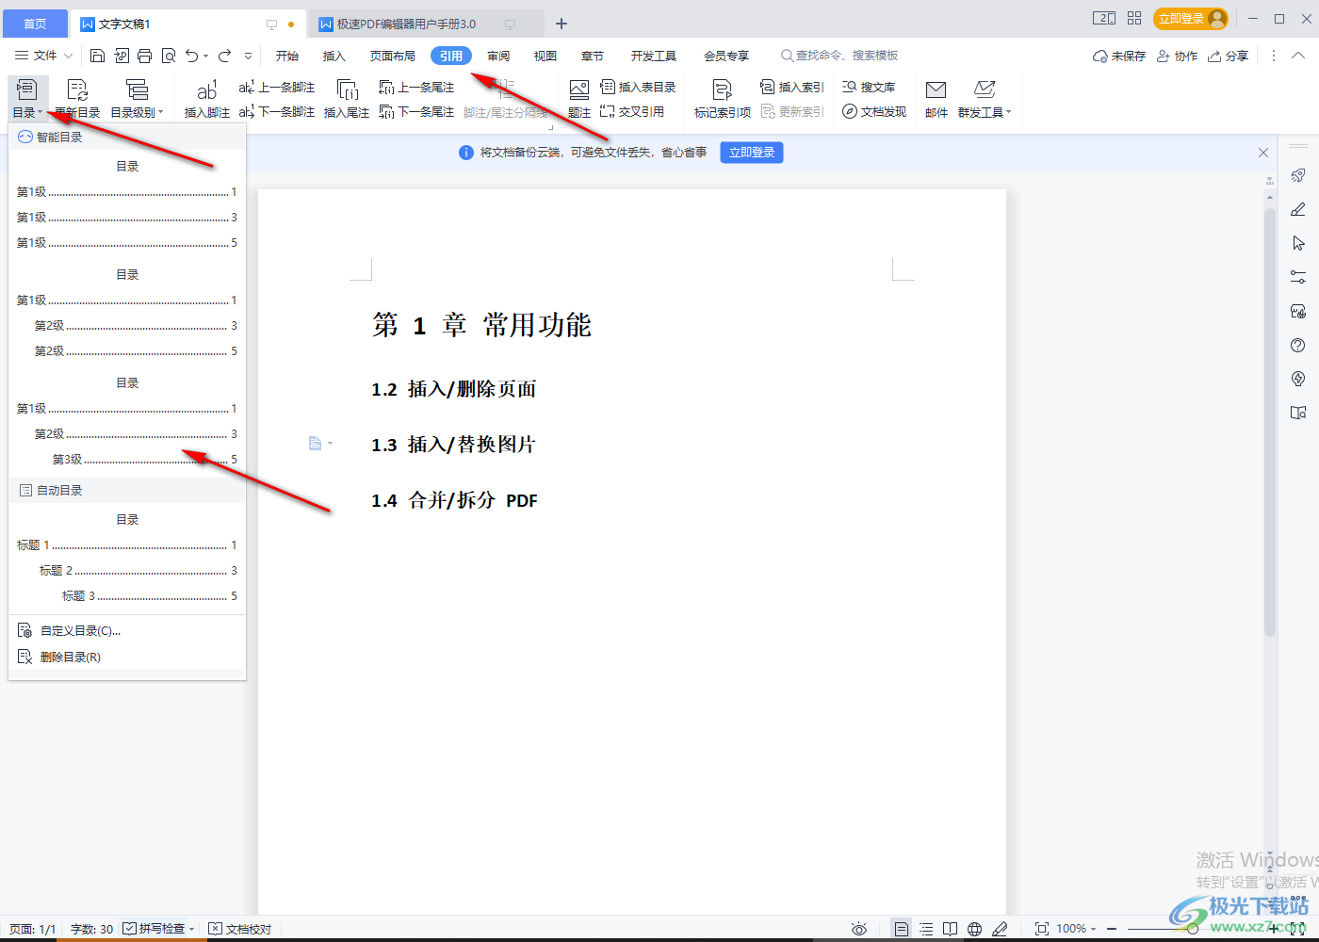Open the Insert (插入) ribbon tab

334,56
